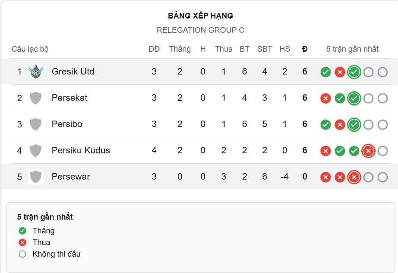Open the Gresik Utd team page link
Image resolution: width=398 pixels, height=273 pixels.
click(73, 71)
